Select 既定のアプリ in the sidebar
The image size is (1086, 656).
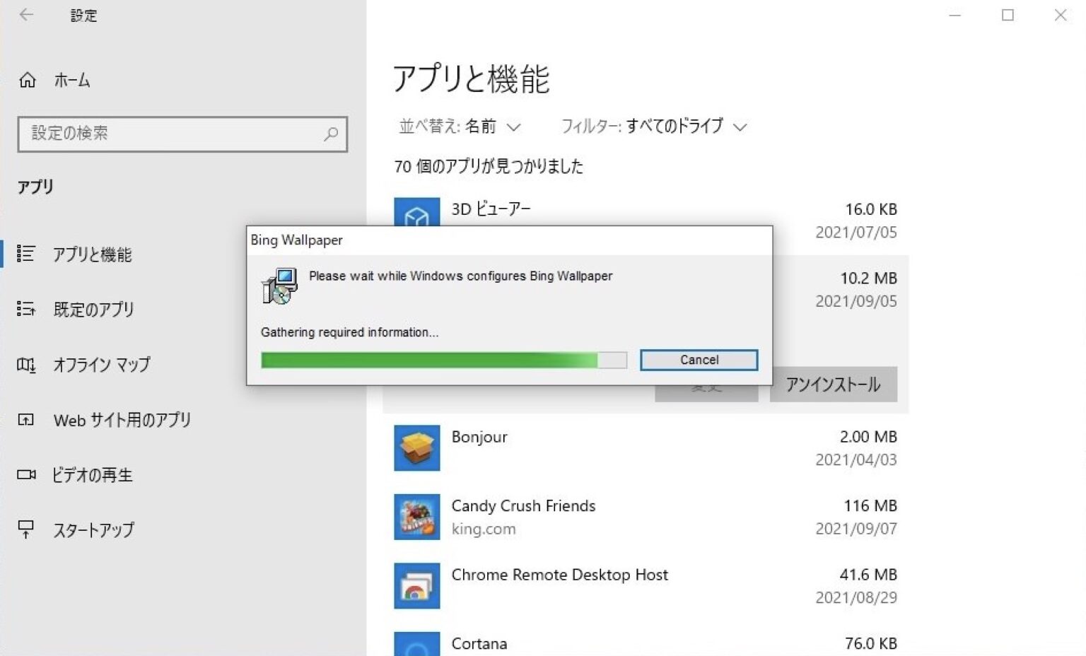pyautogui.click(x=93, y=310)
